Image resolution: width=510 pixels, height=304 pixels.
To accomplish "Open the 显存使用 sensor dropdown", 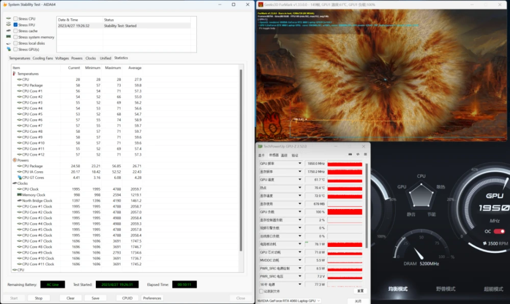I will (x=300, y=204).
